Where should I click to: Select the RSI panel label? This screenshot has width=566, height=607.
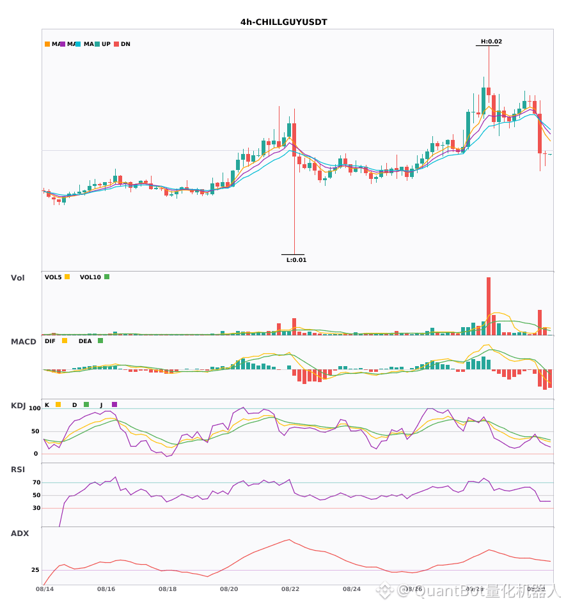(x=18, y=469)
